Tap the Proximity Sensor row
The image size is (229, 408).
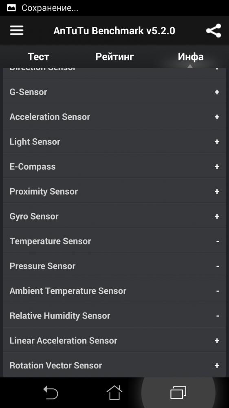tap(114, 191)
